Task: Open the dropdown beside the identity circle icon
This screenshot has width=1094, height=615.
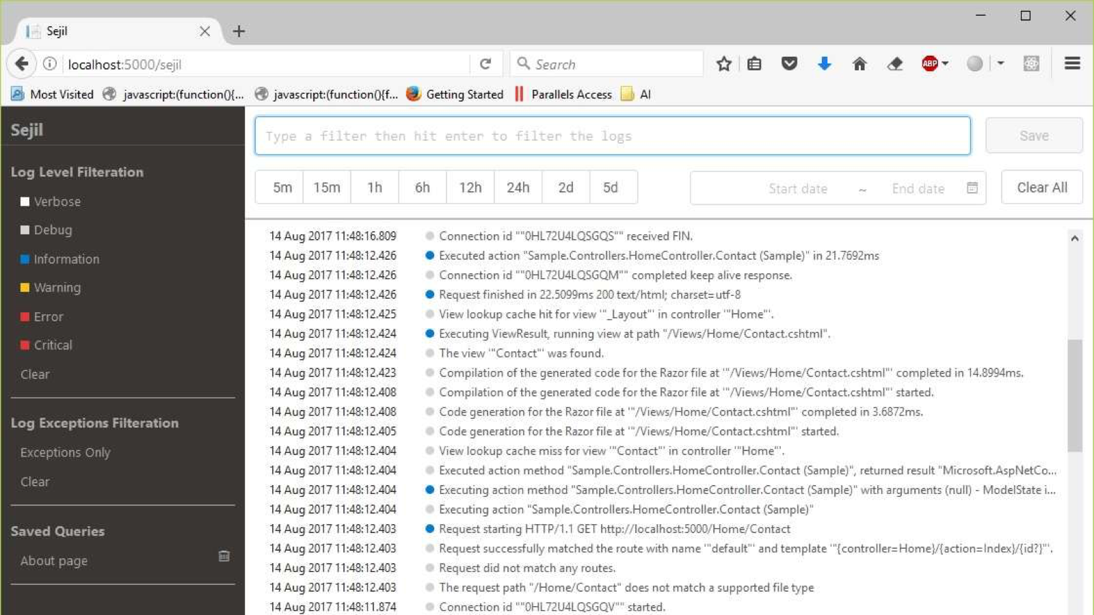Action: (x=1000, y=63)
